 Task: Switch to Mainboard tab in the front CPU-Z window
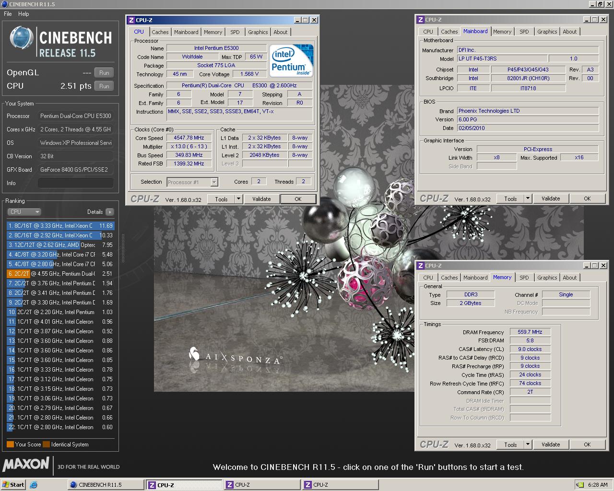click(x=186, y=32)
